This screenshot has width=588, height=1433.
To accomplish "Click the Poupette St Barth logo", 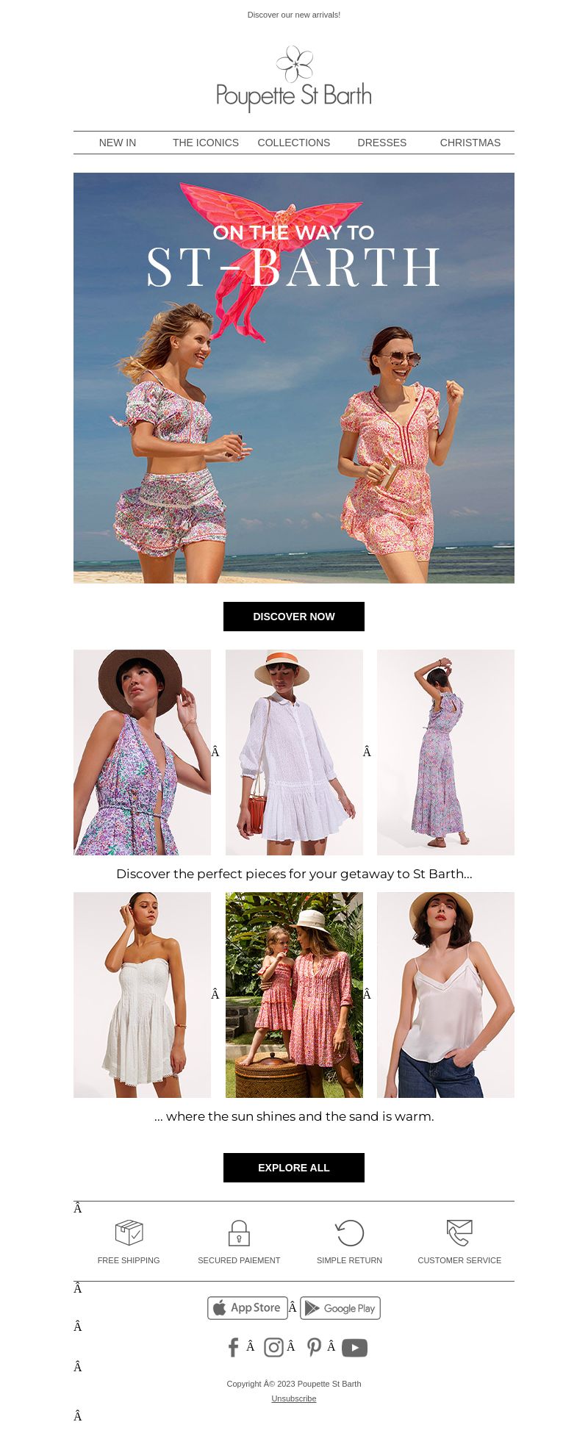I will click(x=294, y=79).
